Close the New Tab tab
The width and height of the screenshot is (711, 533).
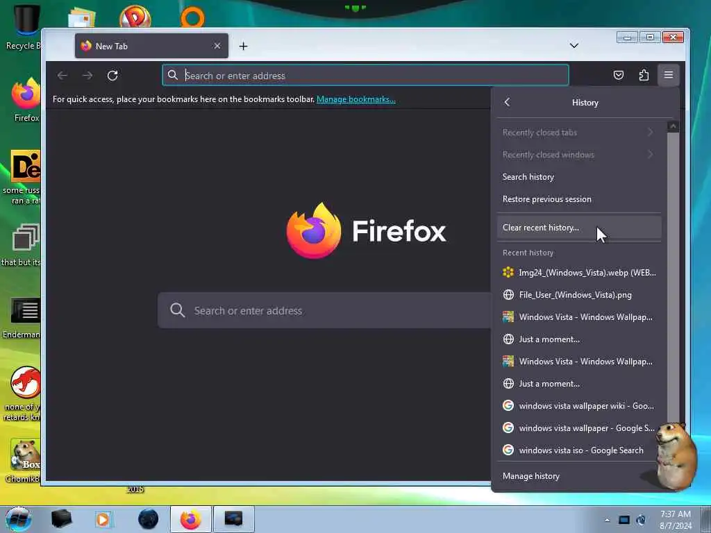coord(217,46)
